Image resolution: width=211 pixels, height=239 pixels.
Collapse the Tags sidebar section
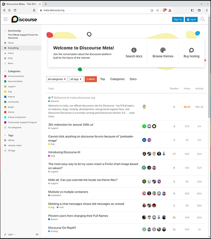[x=5, y=135]
